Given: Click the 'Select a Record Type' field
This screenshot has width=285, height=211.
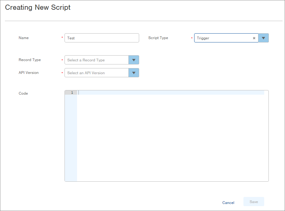Looking at the screenshot, I should [x=96, y=60].
